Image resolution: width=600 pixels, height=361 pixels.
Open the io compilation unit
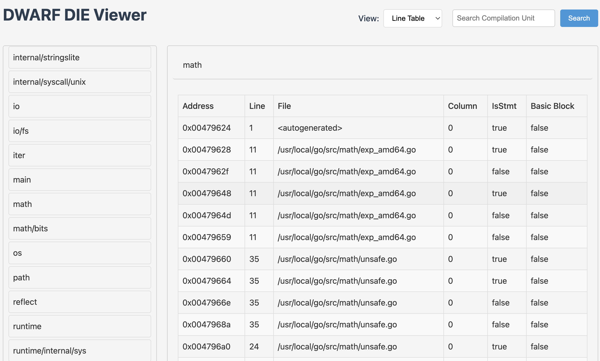point(80,106)
